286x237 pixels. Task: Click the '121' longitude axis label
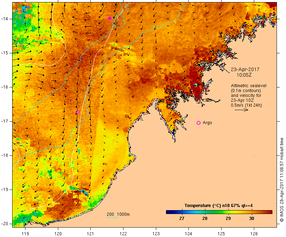(91, 234)
